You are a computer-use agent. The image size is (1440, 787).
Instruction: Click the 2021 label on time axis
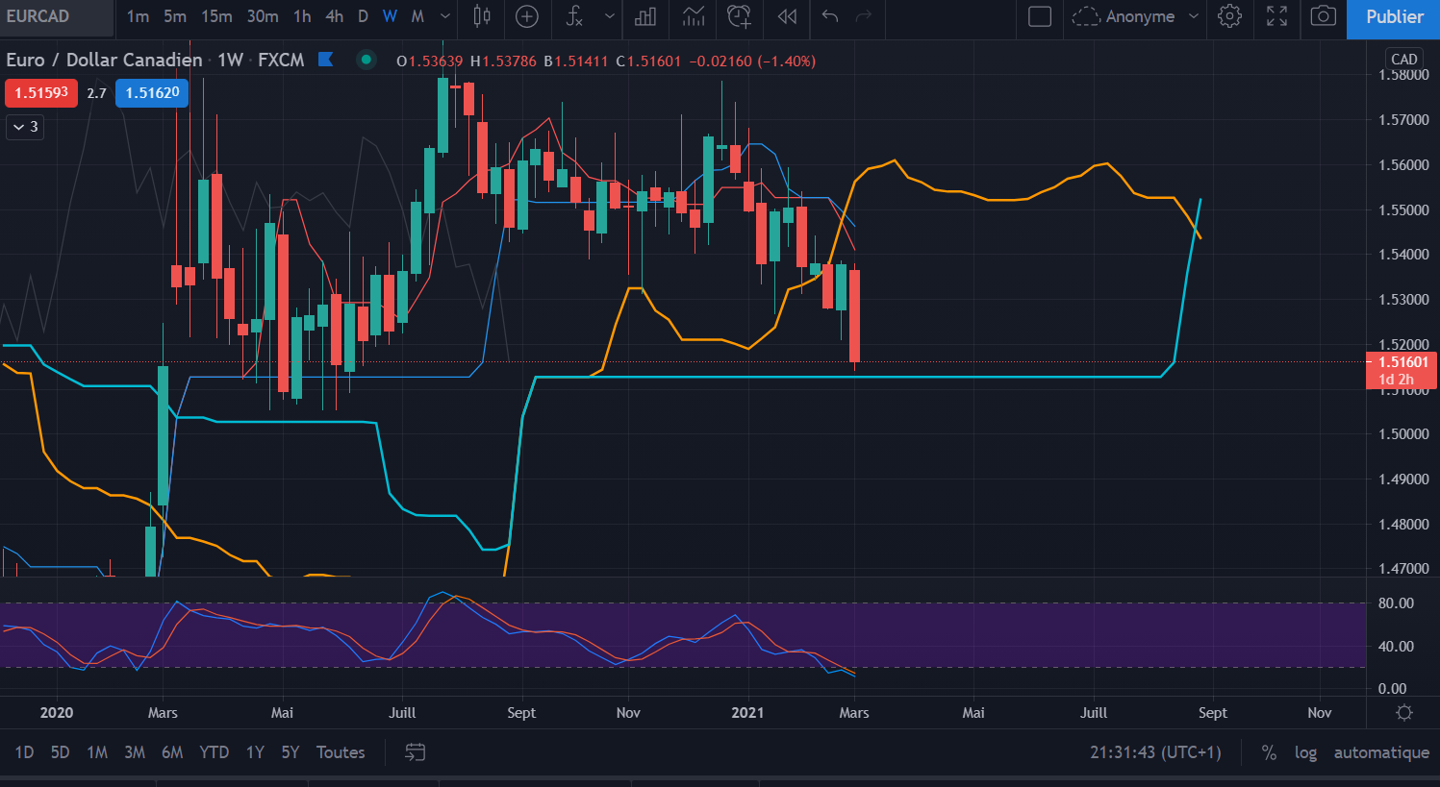coord(747,713)
